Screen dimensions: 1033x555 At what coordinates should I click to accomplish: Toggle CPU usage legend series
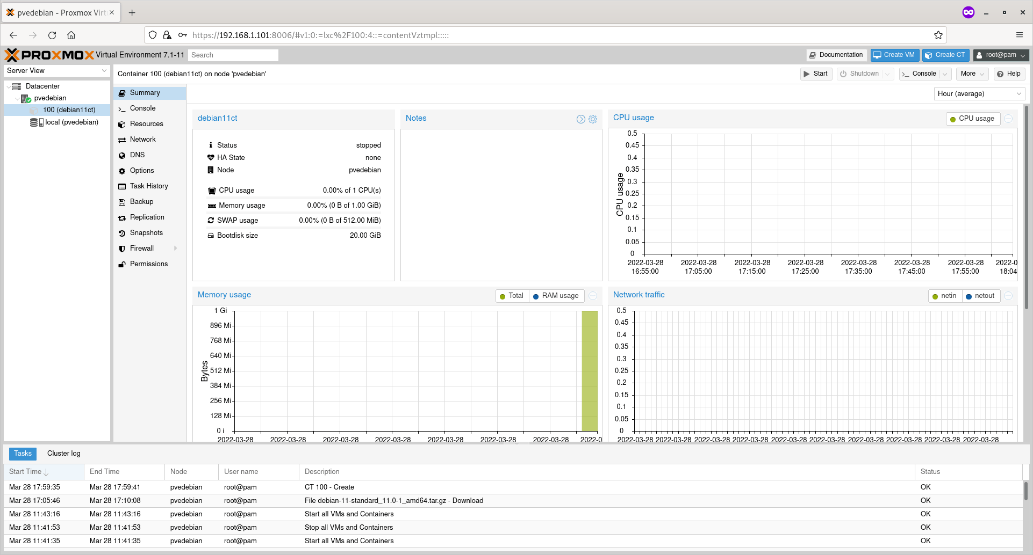(973, 119)
